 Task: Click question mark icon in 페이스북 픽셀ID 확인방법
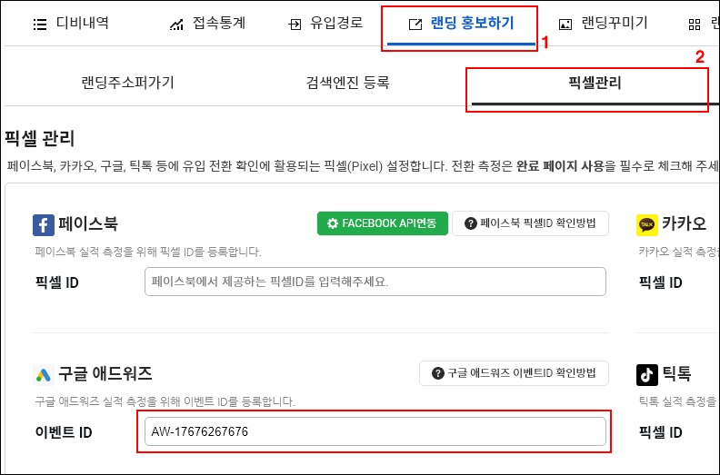click(471, 223)
